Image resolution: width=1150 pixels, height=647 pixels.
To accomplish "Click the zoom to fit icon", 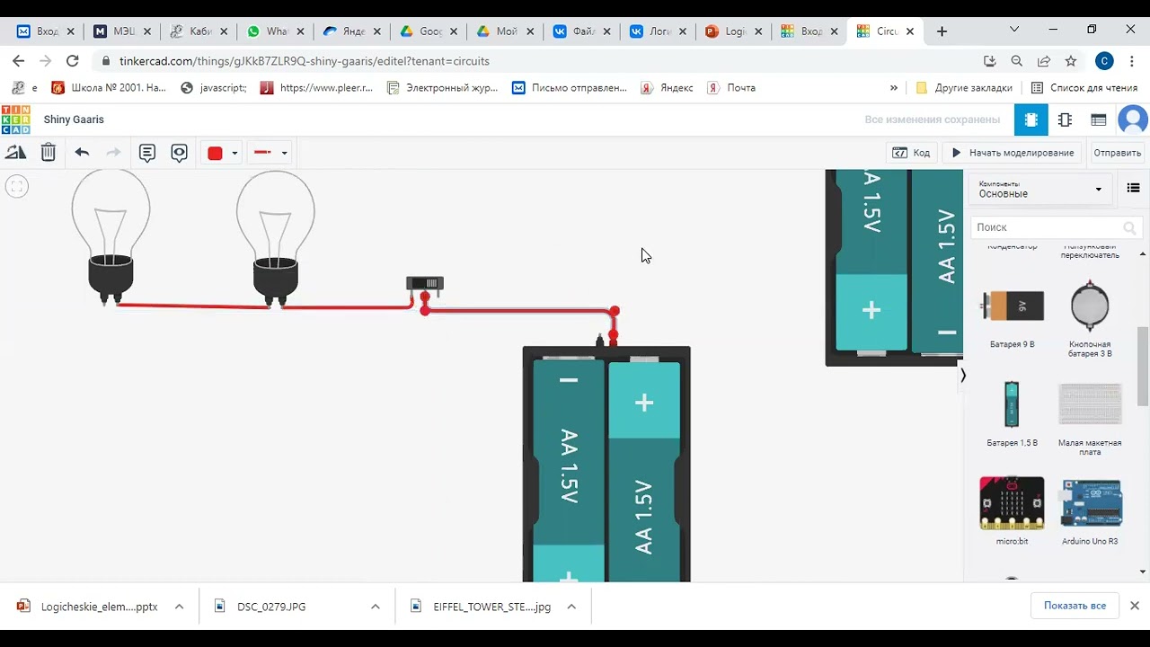I will 17,186.
